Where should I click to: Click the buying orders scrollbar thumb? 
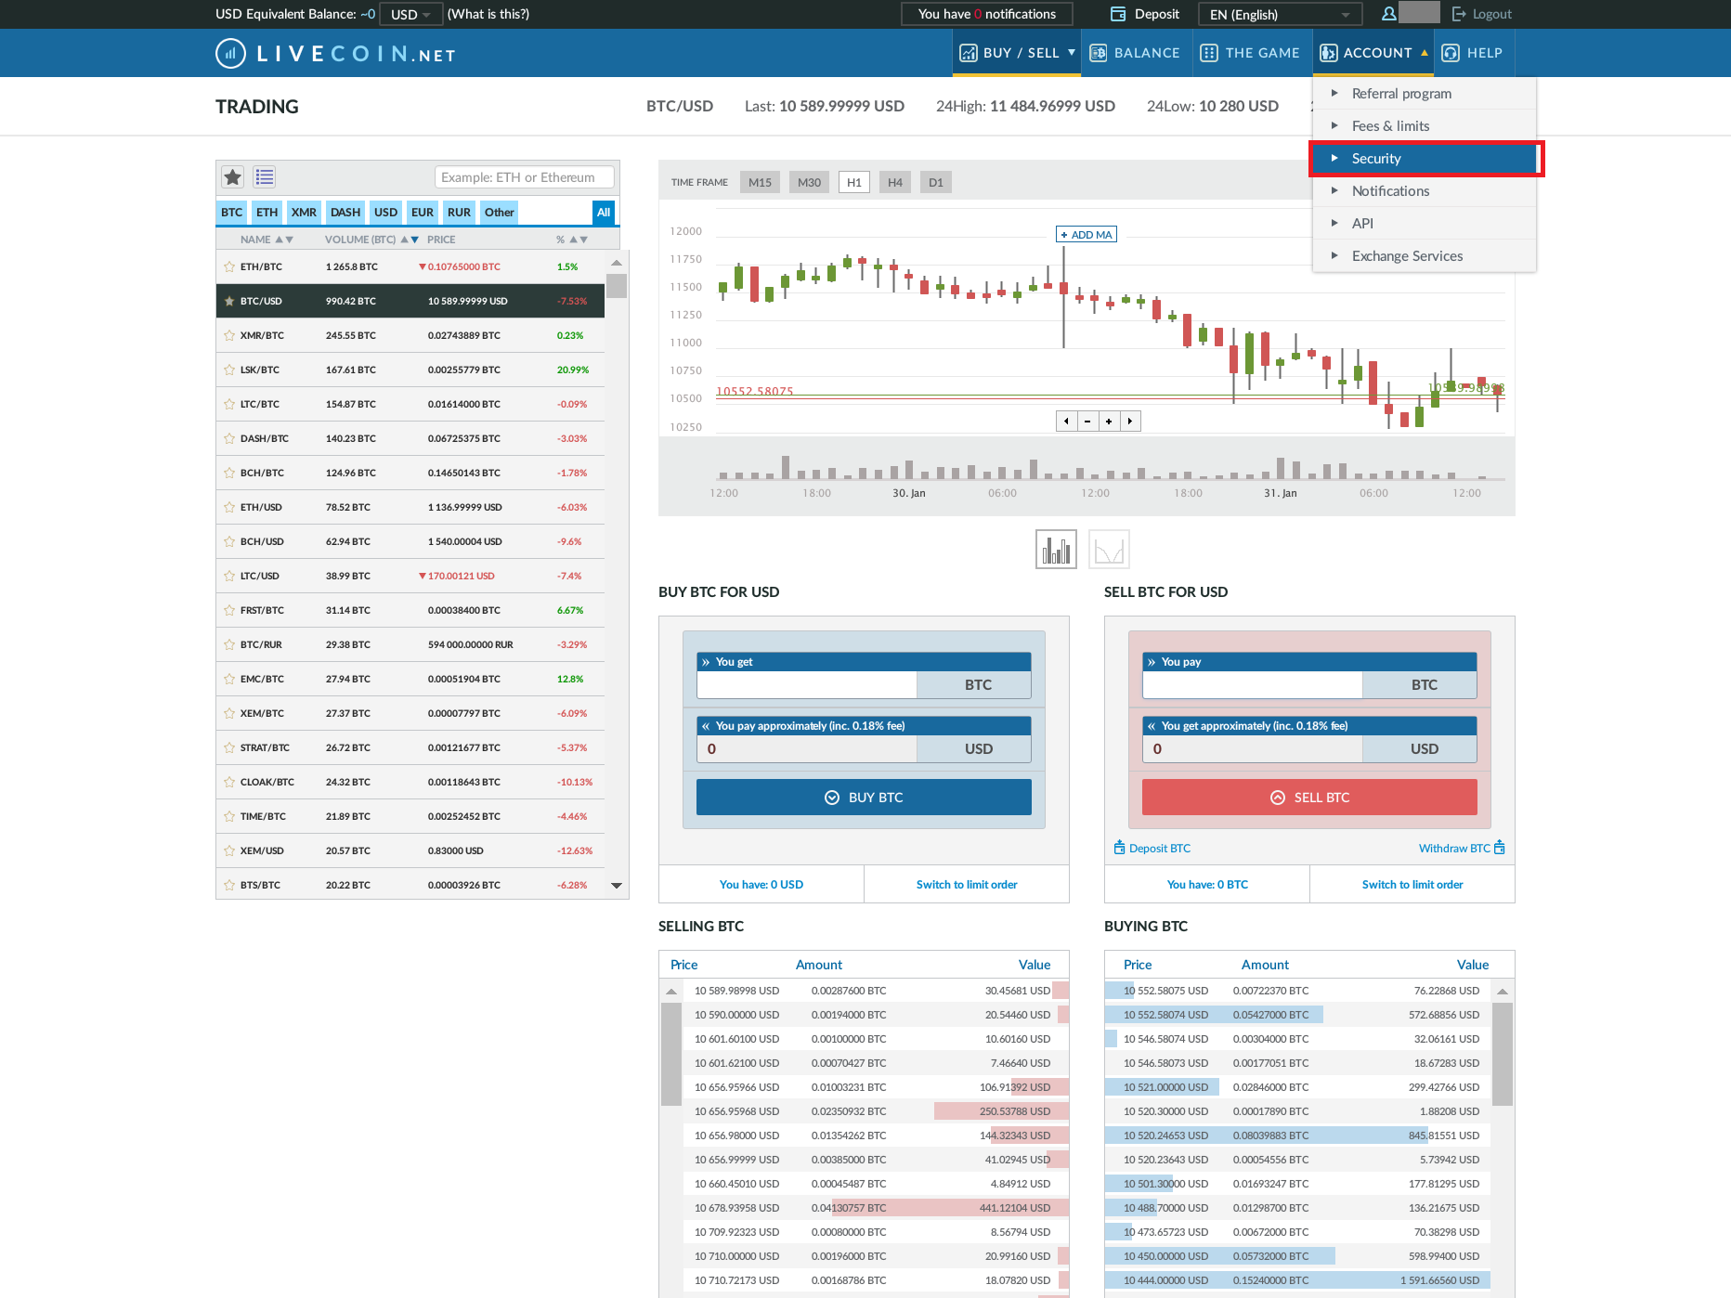point(1502,1054)
